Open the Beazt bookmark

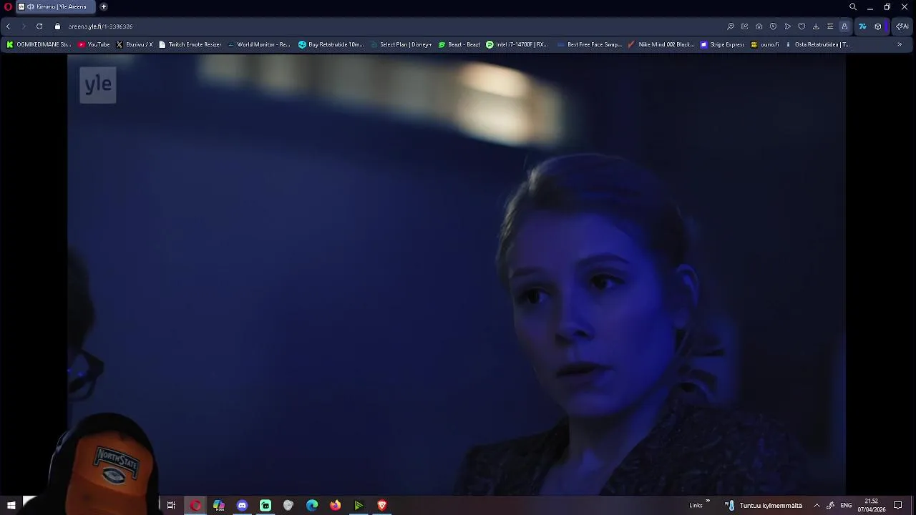459,44
